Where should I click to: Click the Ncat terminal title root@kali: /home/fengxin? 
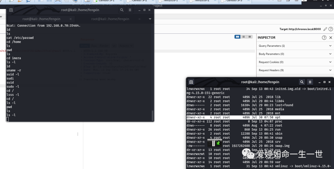click(80, 10)
